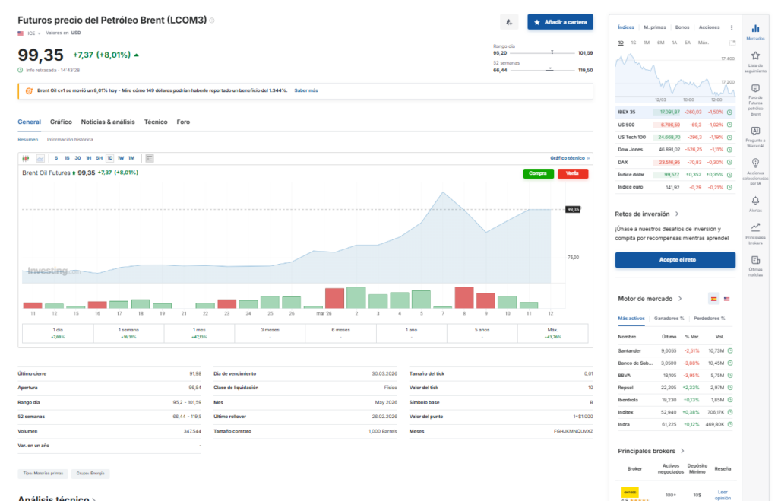Select the Spain flag market toggle
778x501 pixels.
coord(713,299)
